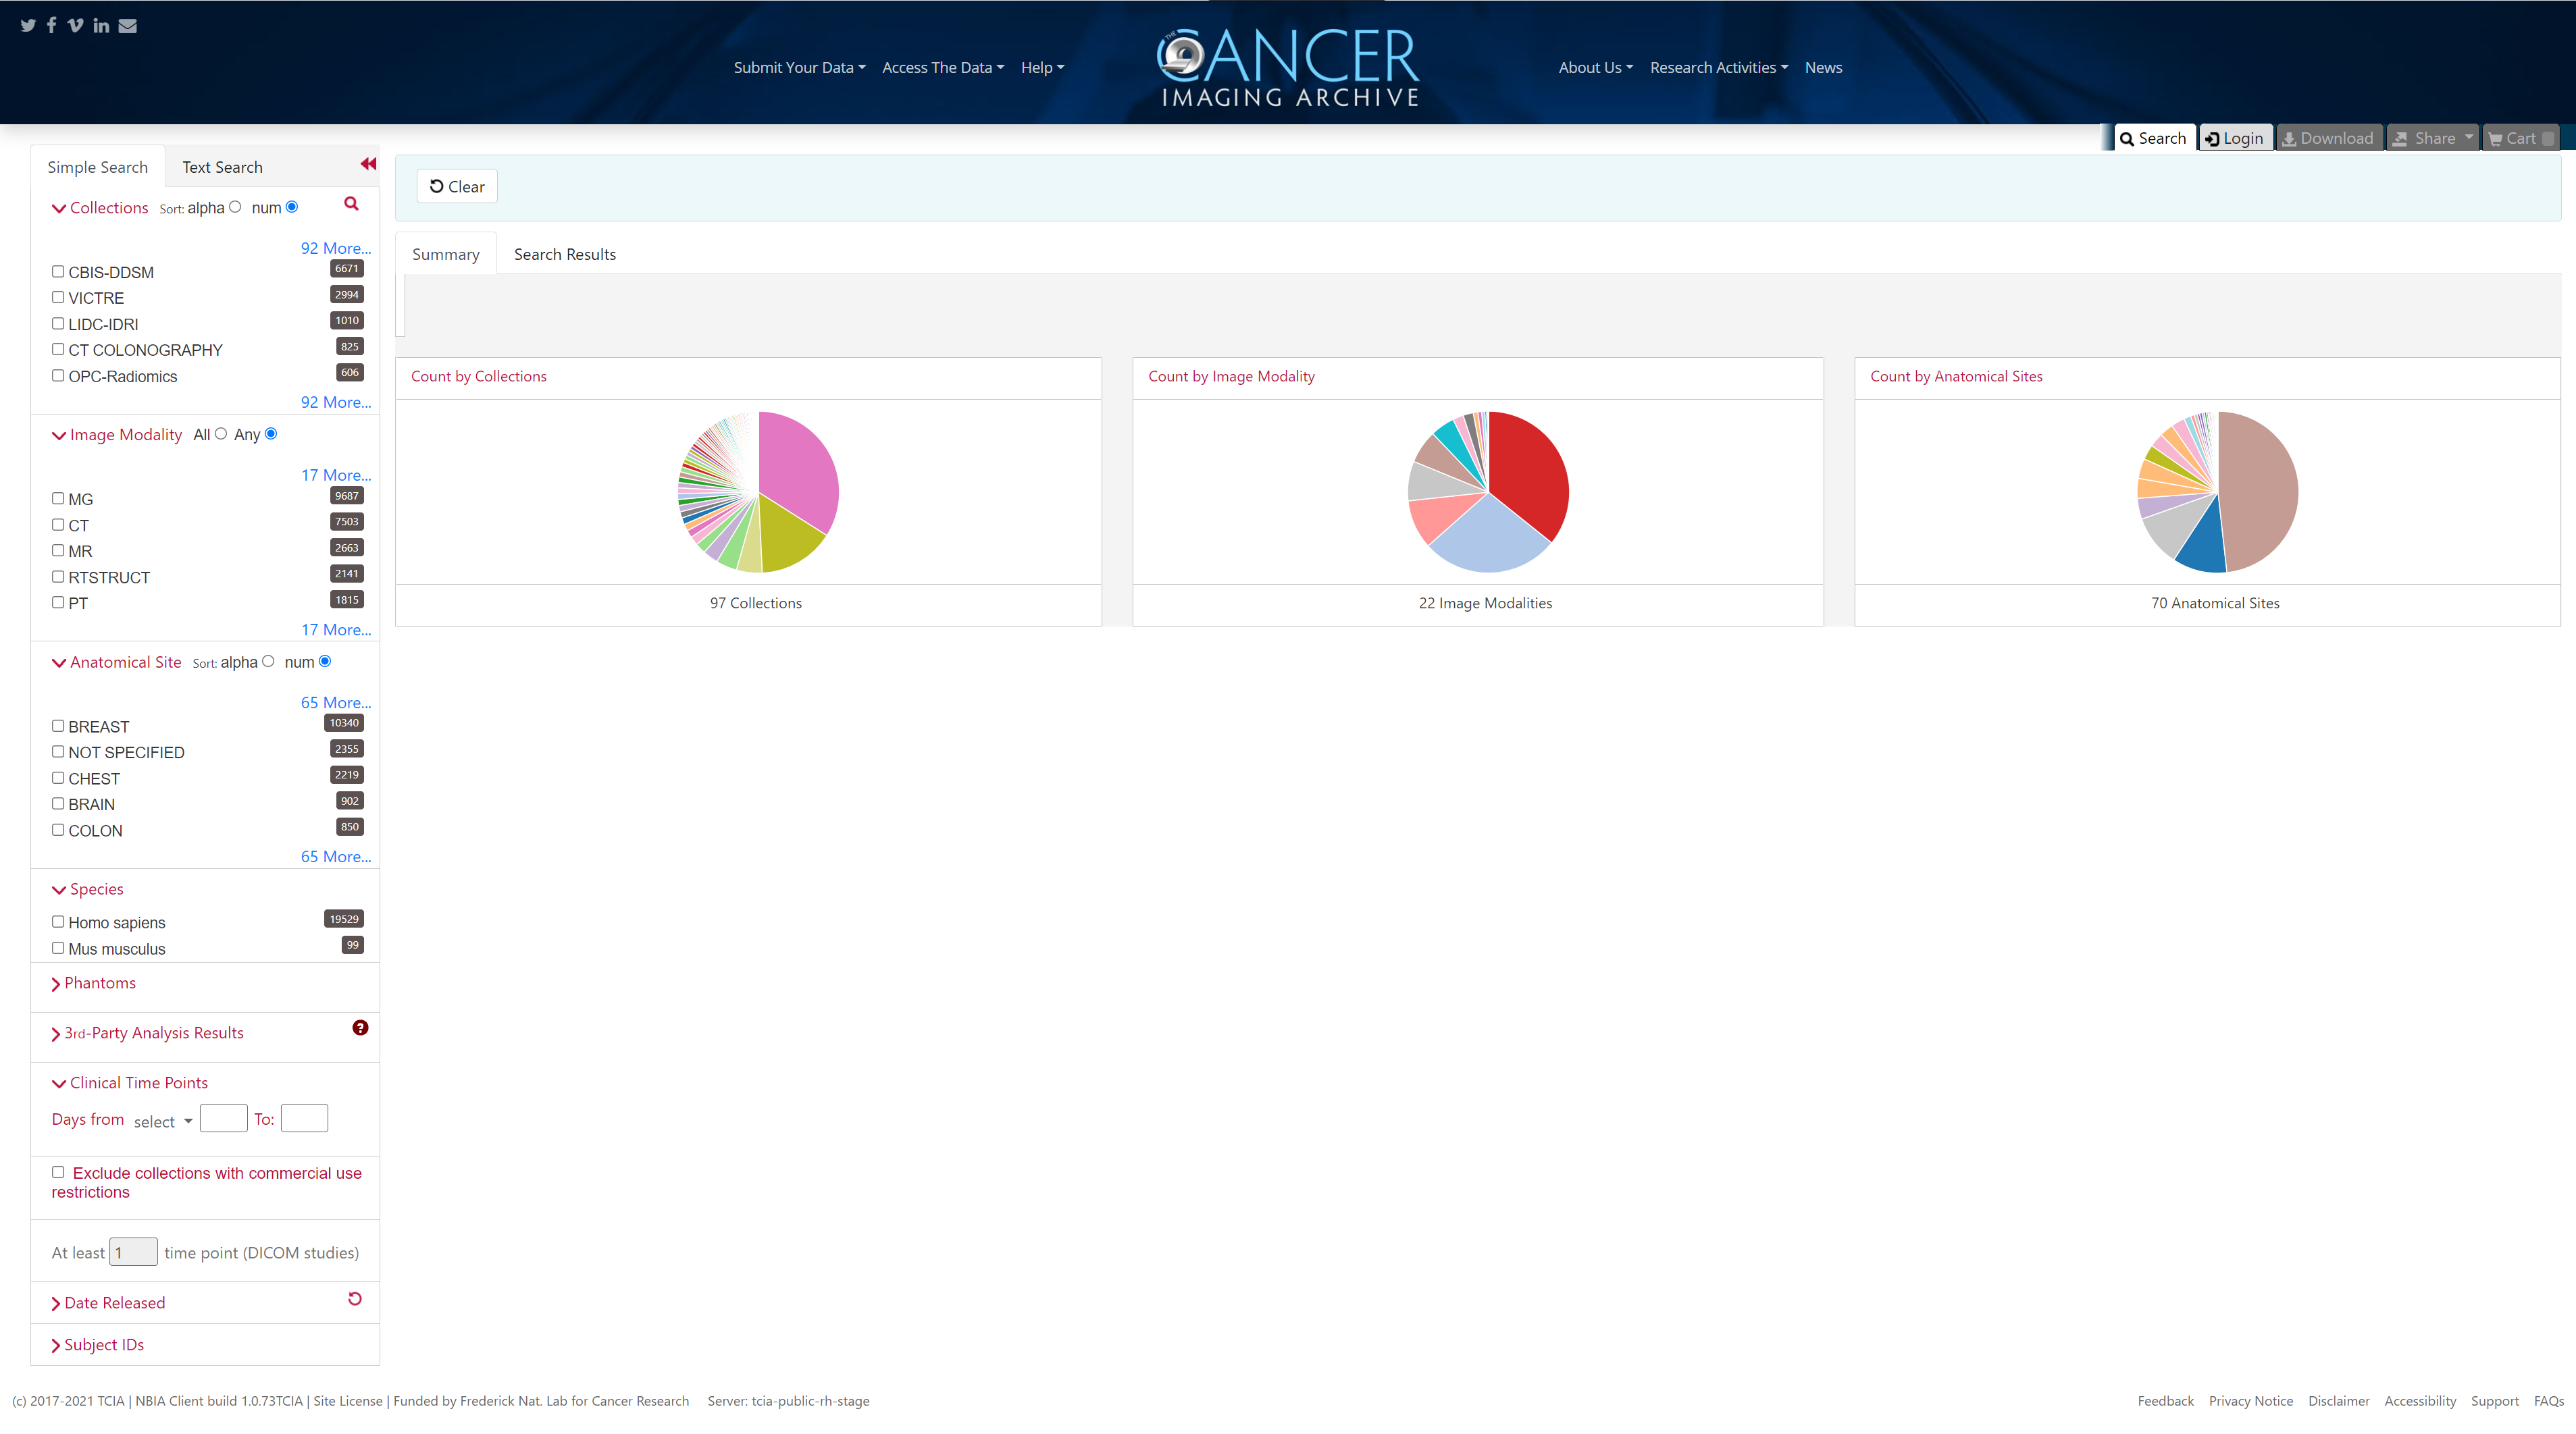The height and width of the screenshot is (1434, 2576).
Task: Click the Login toolbar button
Action: pos(2235,138)
